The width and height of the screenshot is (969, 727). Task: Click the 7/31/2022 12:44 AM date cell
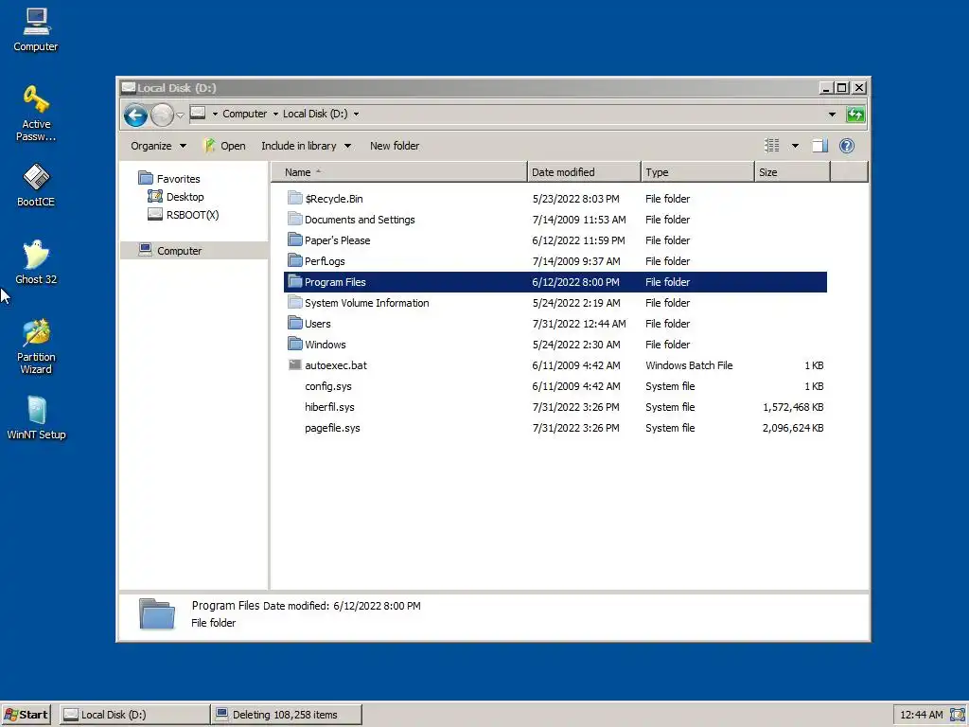pos(579,324)
